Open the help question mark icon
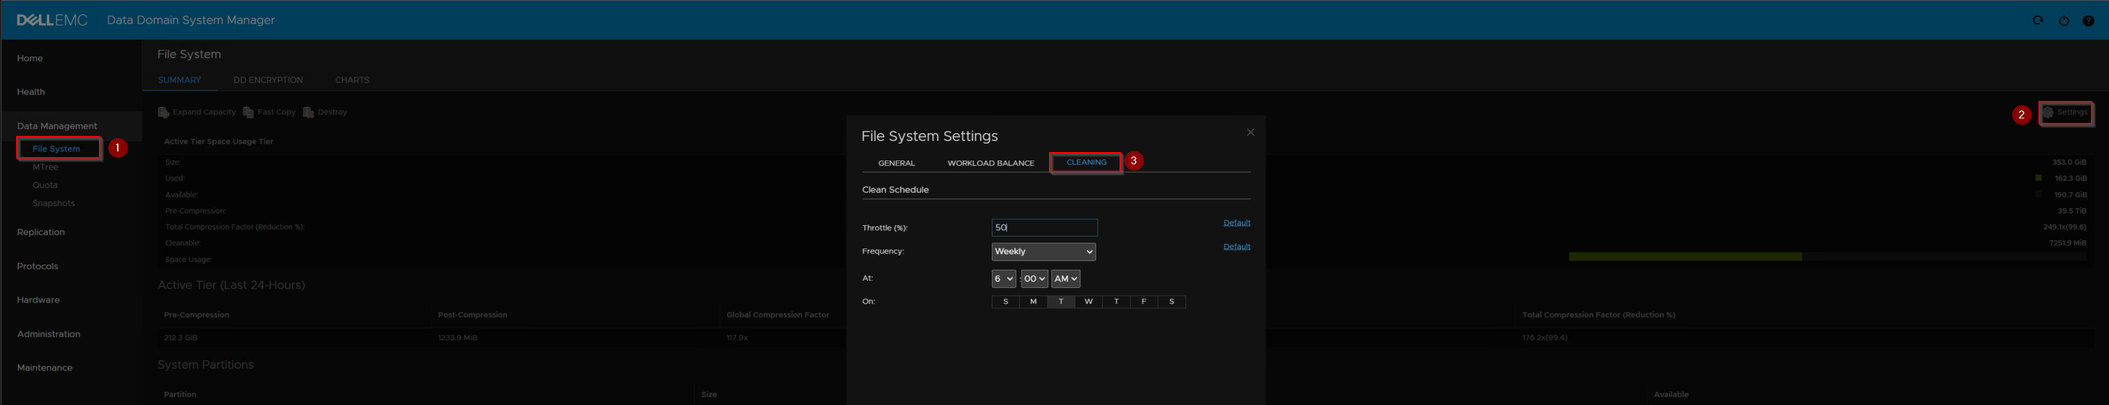This screenshot has height=405, width=2109. point(2088,21)
